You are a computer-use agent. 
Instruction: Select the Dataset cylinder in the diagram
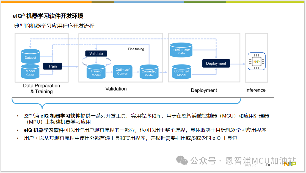[x=31, y=56]
